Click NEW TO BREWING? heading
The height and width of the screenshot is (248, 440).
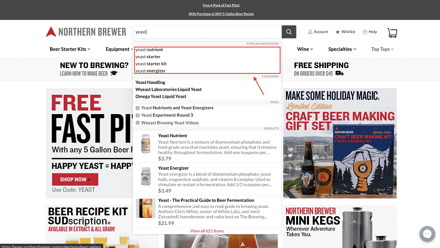(94, 65)
